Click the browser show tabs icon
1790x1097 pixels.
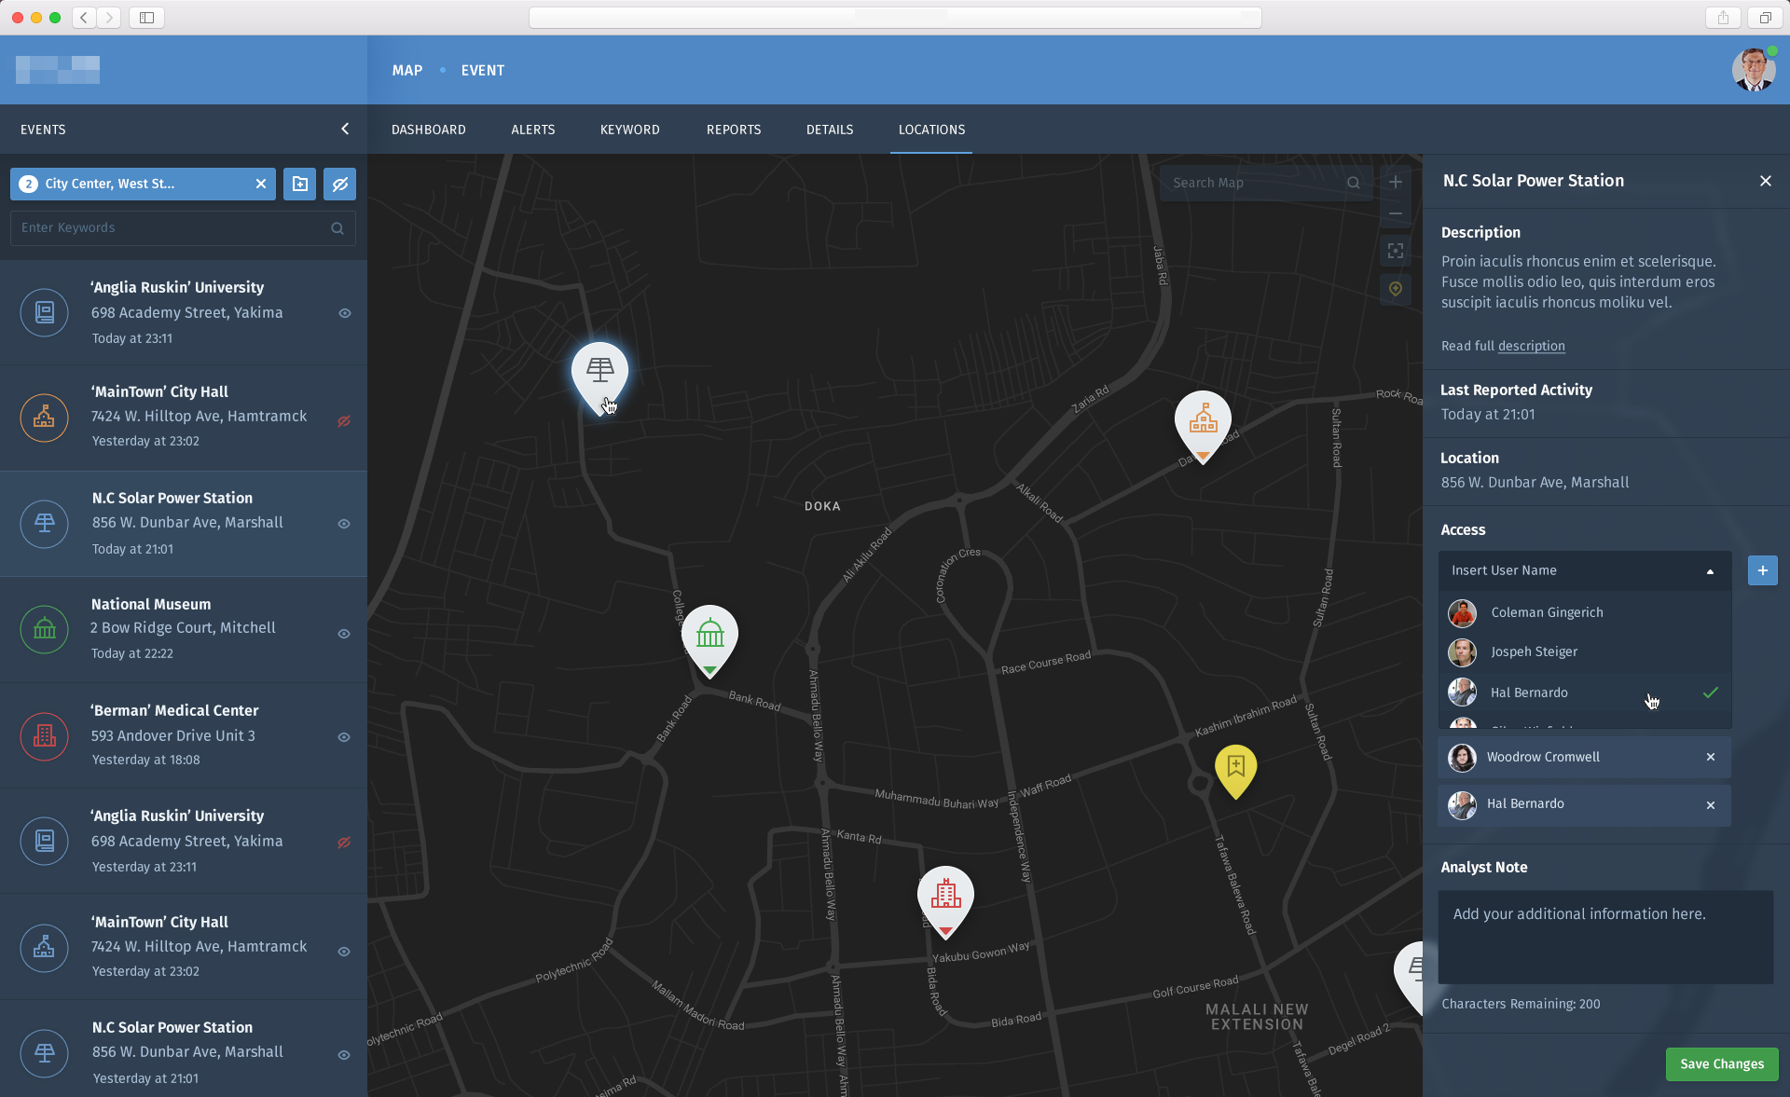tap(1765, 18)
